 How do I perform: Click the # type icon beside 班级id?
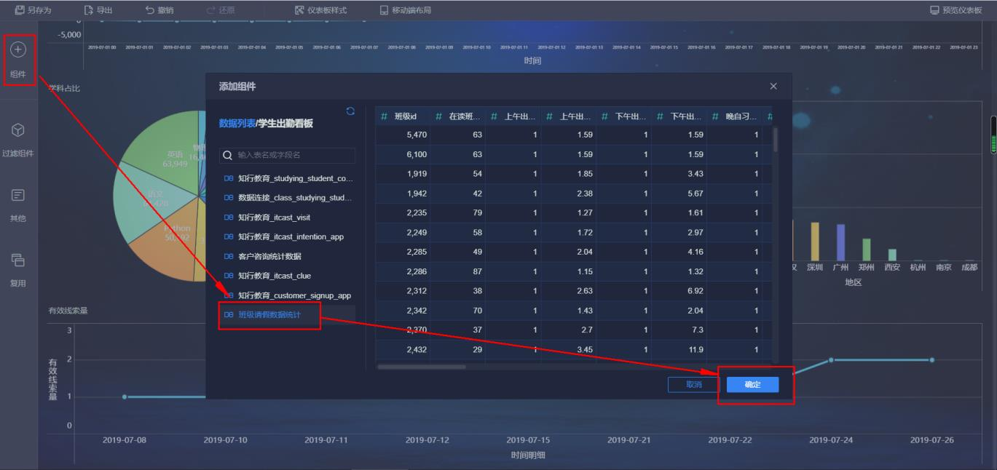(384, 116)
